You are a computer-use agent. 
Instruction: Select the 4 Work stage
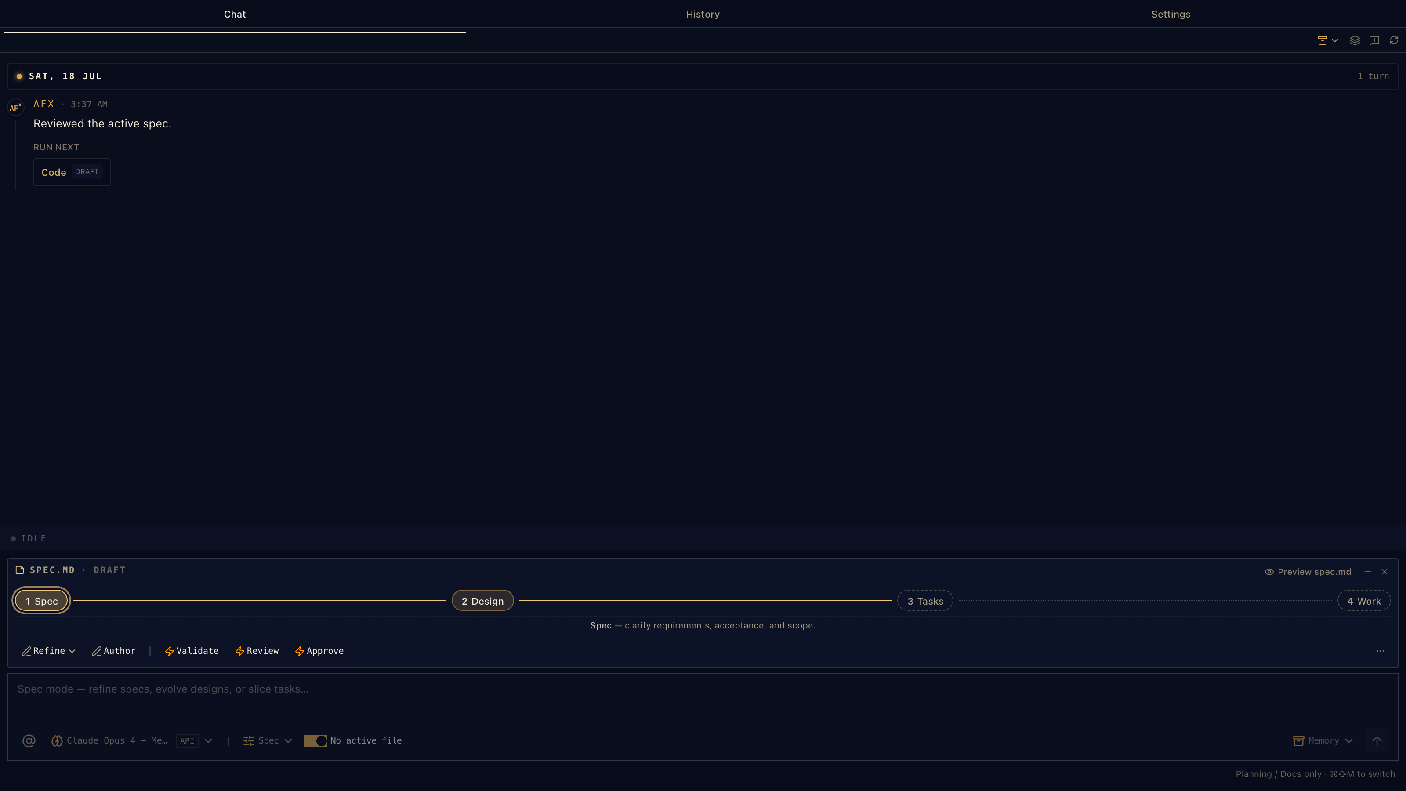click(x=1364, y=600)
